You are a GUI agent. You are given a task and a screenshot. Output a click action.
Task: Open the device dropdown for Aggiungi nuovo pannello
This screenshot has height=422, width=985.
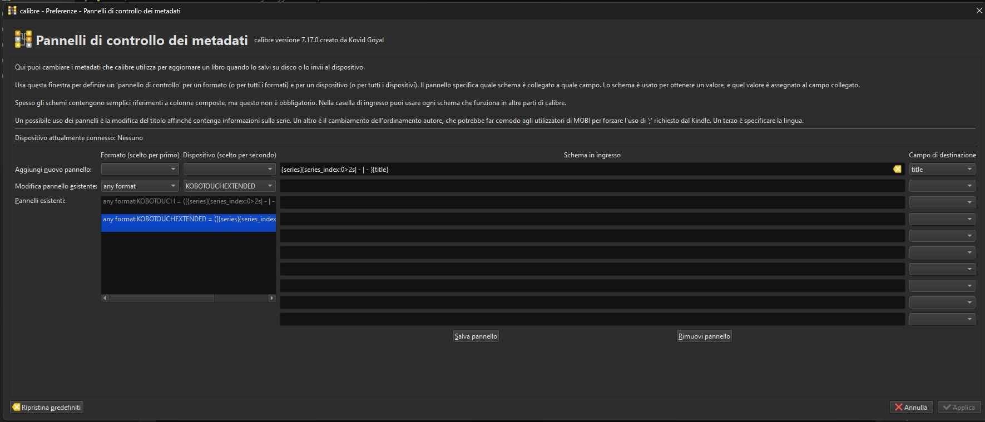click(230, 169)
